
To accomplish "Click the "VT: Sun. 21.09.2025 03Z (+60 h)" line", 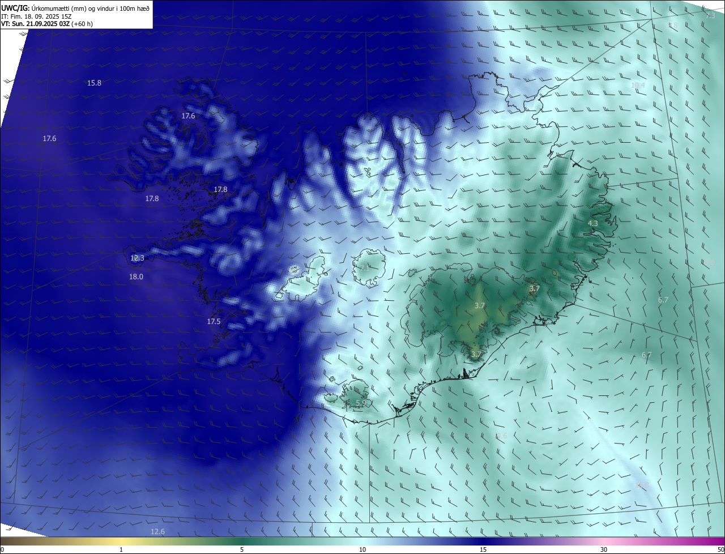I will point(46,24).
